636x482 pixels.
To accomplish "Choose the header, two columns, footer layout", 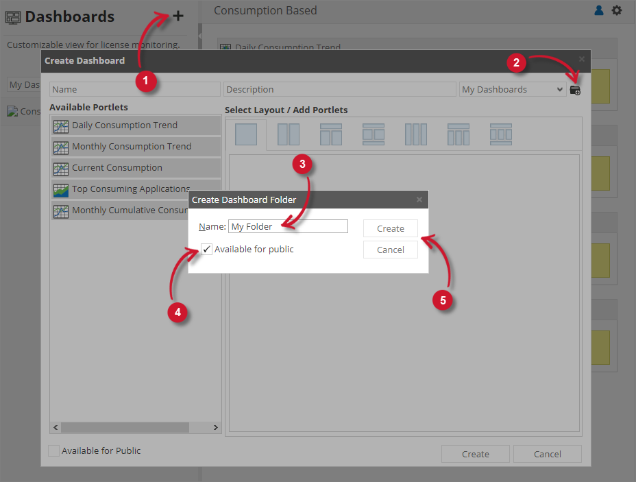I will 373,134.
